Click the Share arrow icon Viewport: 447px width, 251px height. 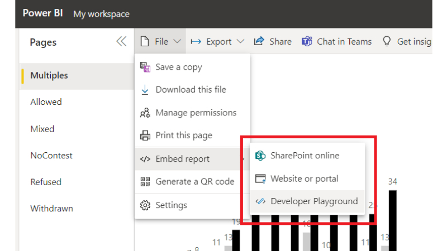(259, 41)
